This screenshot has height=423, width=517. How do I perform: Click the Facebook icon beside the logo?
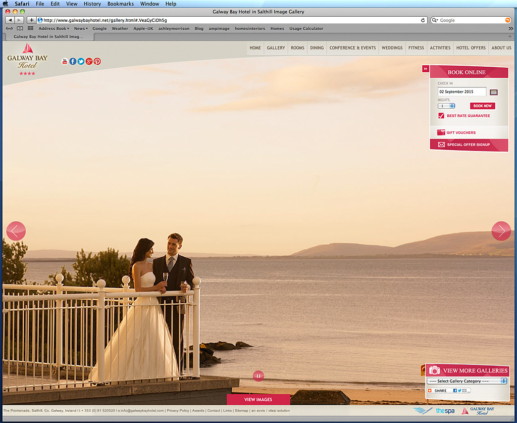tap(73, 61)
